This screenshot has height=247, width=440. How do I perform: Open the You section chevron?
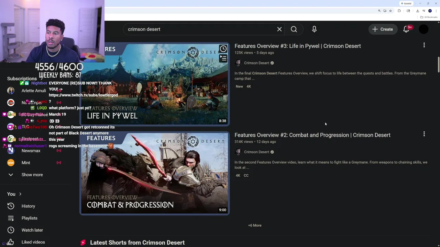[x=20, y=194]
